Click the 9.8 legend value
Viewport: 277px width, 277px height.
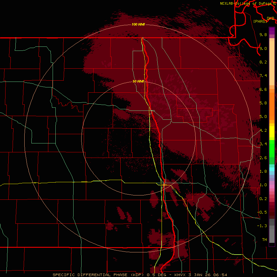(263, 34)
